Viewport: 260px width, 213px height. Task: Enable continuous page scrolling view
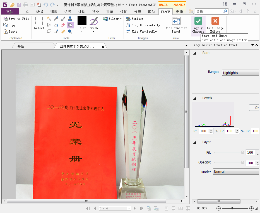tap(174, 208)
